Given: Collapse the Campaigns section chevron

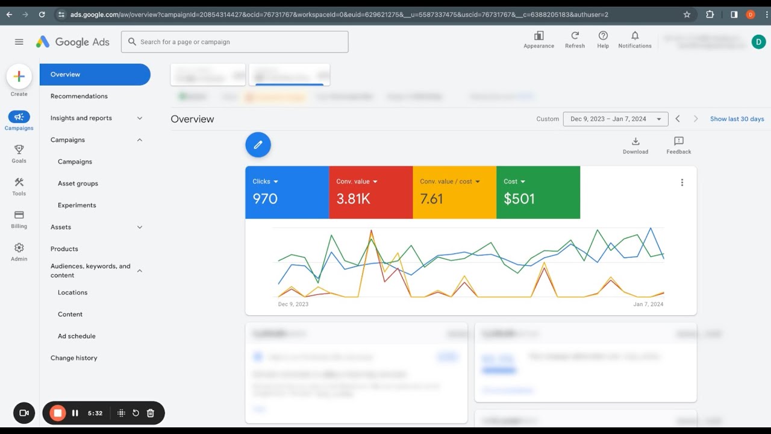Looking at the screenshot, I should coord(140,140).
